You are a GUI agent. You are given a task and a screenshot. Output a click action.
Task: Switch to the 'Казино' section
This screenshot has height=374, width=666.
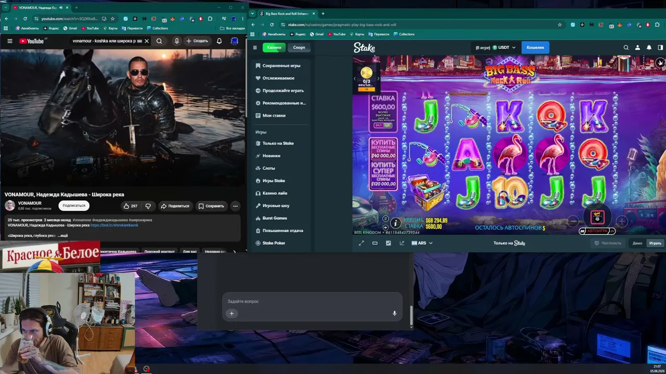[x=274, y=47]
